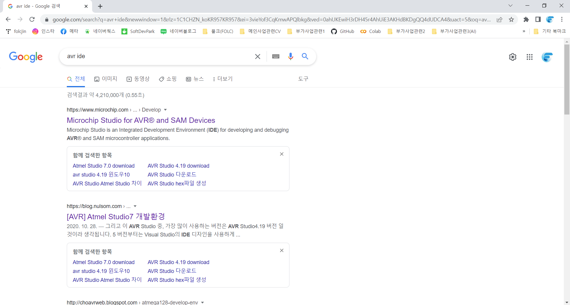Open first 'AVR Studio 4.19 download' suggestion
This screenshot has height=305, width=570.
point(178,166)
